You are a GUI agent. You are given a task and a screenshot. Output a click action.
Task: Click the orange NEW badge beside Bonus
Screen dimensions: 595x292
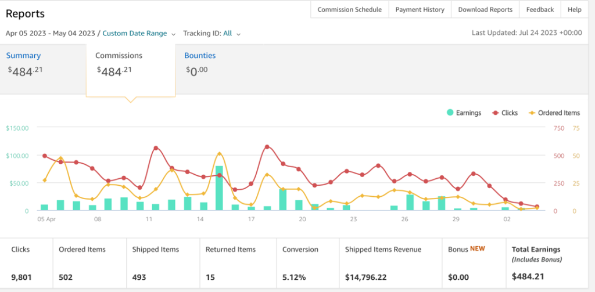pos(476,248)
